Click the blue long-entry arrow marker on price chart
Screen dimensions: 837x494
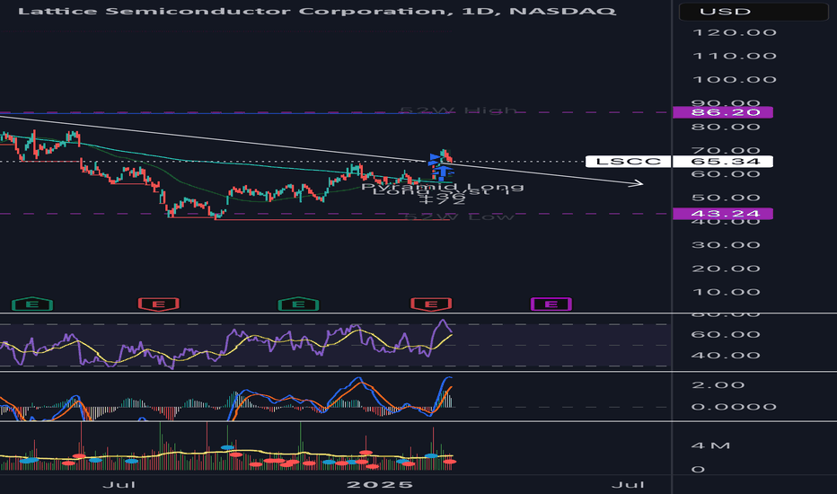click(x=442, y=171)
